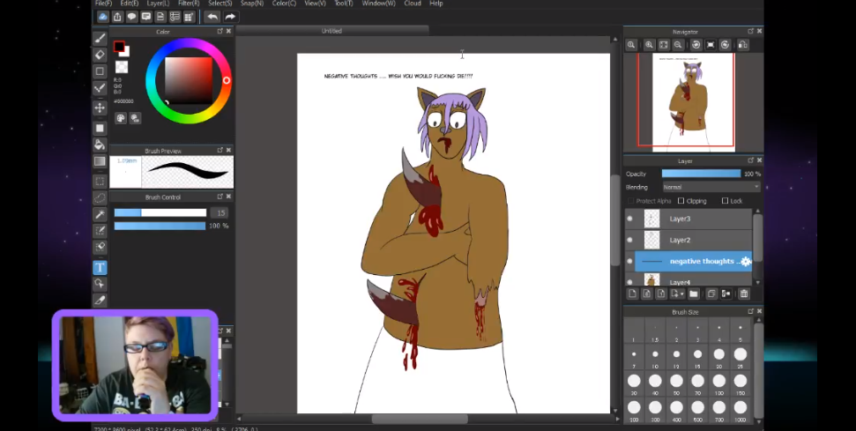
Task: Select the Select Pen tool
Action: [x=100, y=231]
